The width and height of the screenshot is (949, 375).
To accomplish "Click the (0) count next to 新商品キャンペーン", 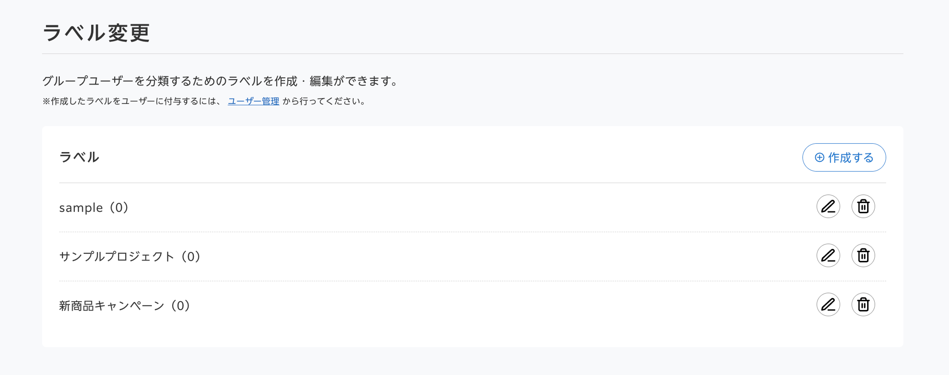I will (181, 306).
